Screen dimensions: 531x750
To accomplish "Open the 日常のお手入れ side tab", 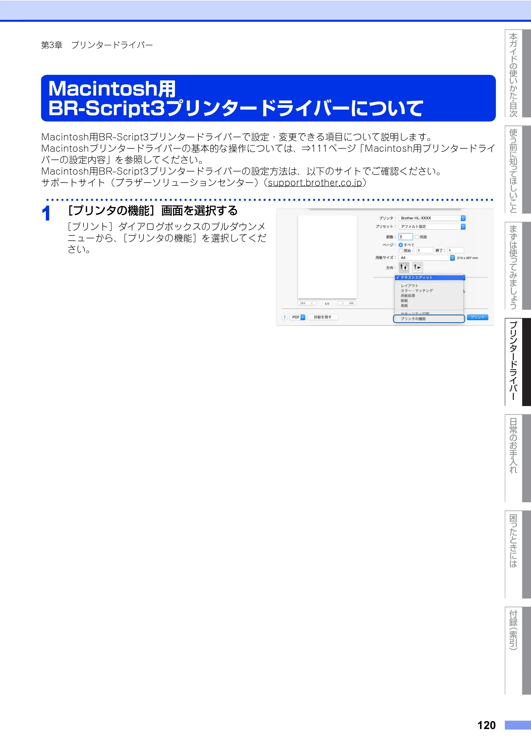I will point(518,458).
